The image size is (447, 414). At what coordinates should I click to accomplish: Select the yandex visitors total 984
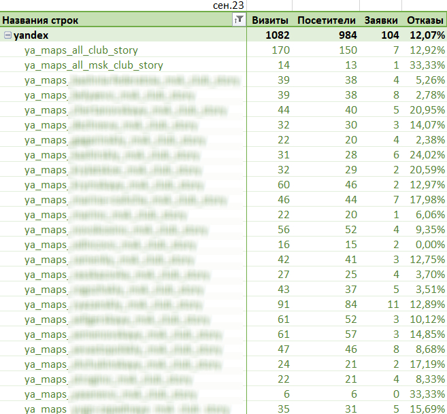[x=348, y=35]
